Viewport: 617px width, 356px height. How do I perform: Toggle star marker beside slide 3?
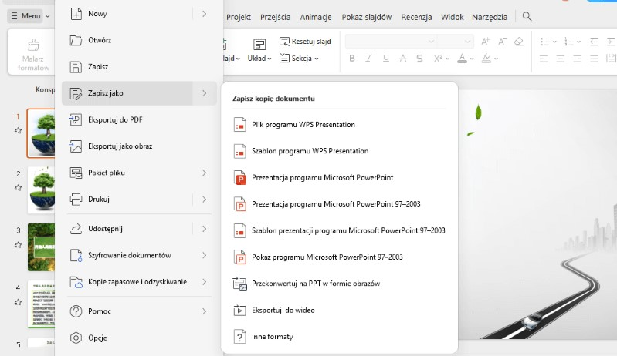[x=18, y=245]
